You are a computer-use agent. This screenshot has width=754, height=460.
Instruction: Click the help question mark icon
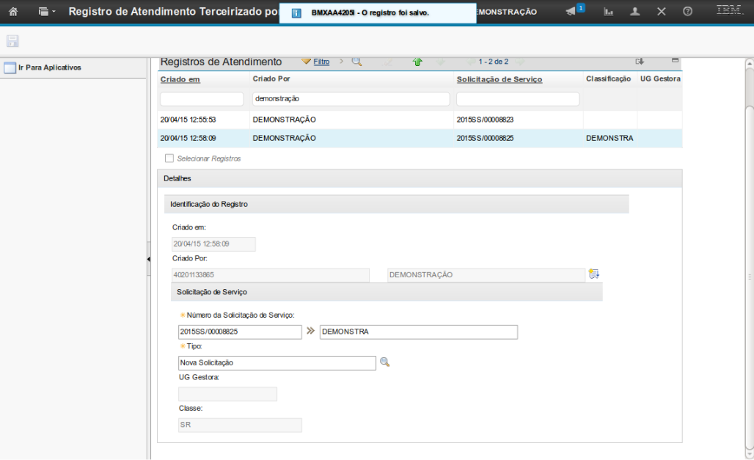tap(687, 12)
